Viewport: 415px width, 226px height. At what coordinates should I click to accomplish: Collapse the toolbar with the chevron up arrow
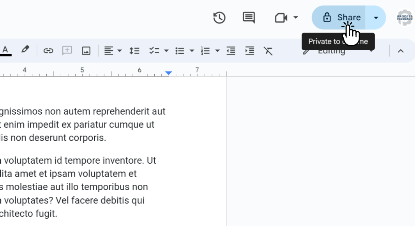[x=400, y=51]
